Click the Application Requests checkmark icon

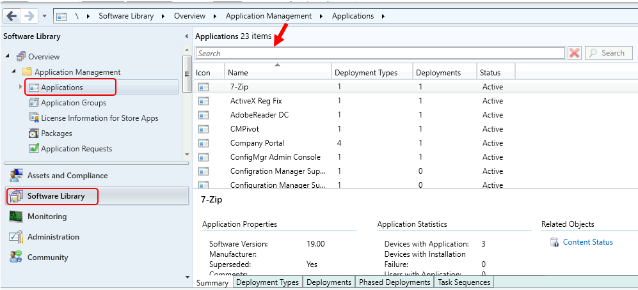coord(34,149)
